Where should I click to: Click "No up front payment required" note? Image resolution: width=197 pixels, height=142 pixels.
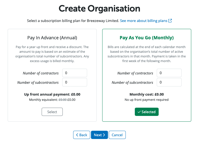(147, 100)
